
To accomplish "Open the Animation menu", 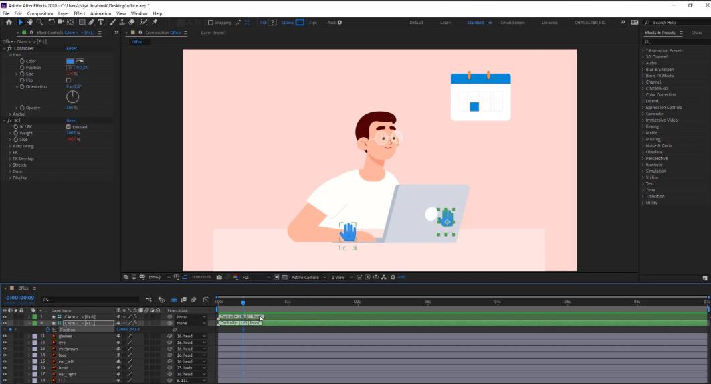I will (x=101, y=13).
